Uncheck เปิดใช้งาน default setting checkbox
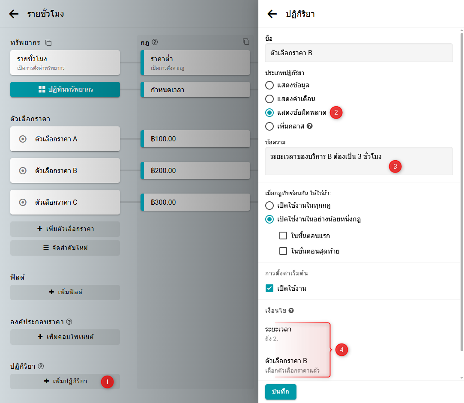 (269, 288)
